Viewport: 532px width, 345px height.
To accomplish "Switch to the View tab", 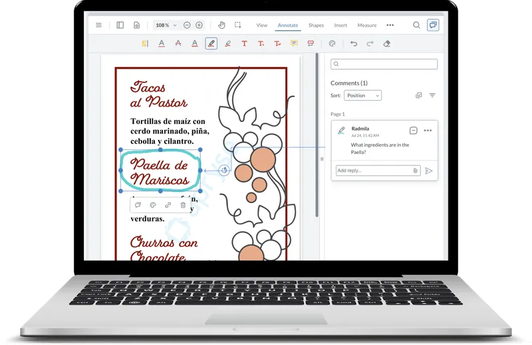I will (261, 25).
